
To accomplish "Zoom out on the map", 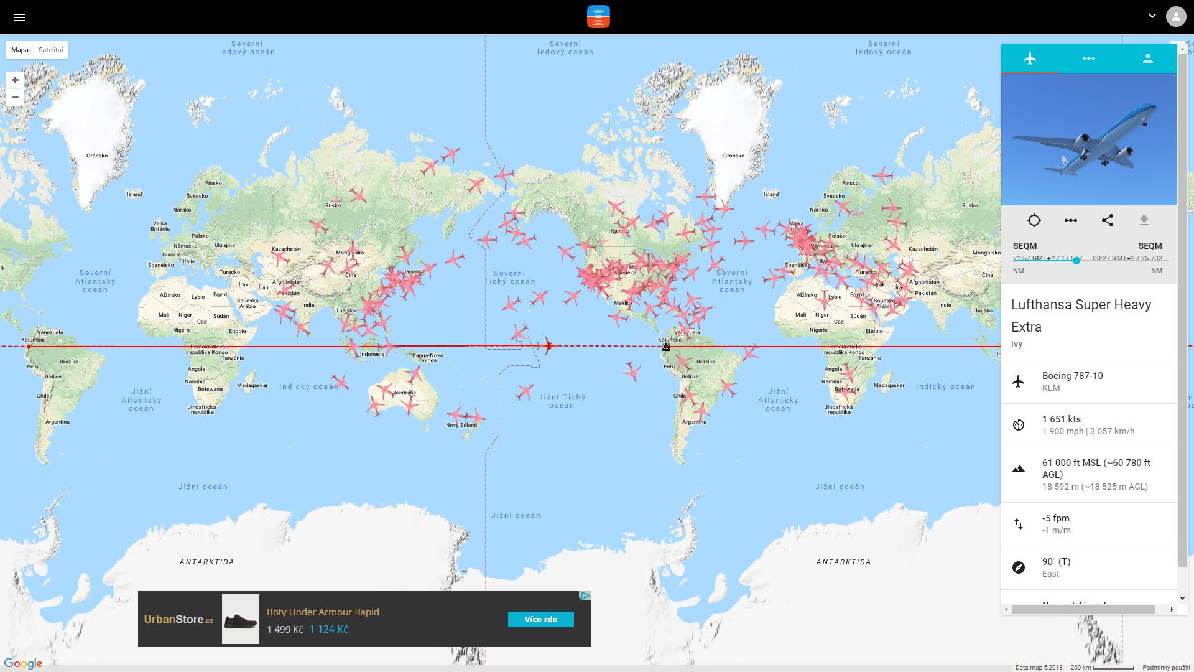I will [15, 98].
